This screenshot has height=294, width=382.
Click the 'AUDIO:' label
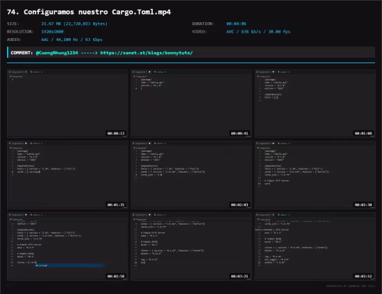(14, 40)
